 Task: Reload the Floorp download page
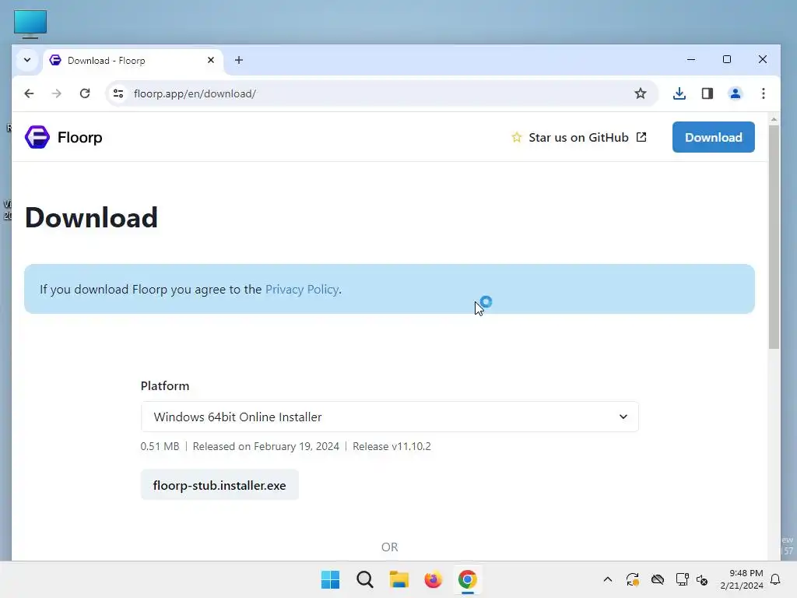coord(85,93)
